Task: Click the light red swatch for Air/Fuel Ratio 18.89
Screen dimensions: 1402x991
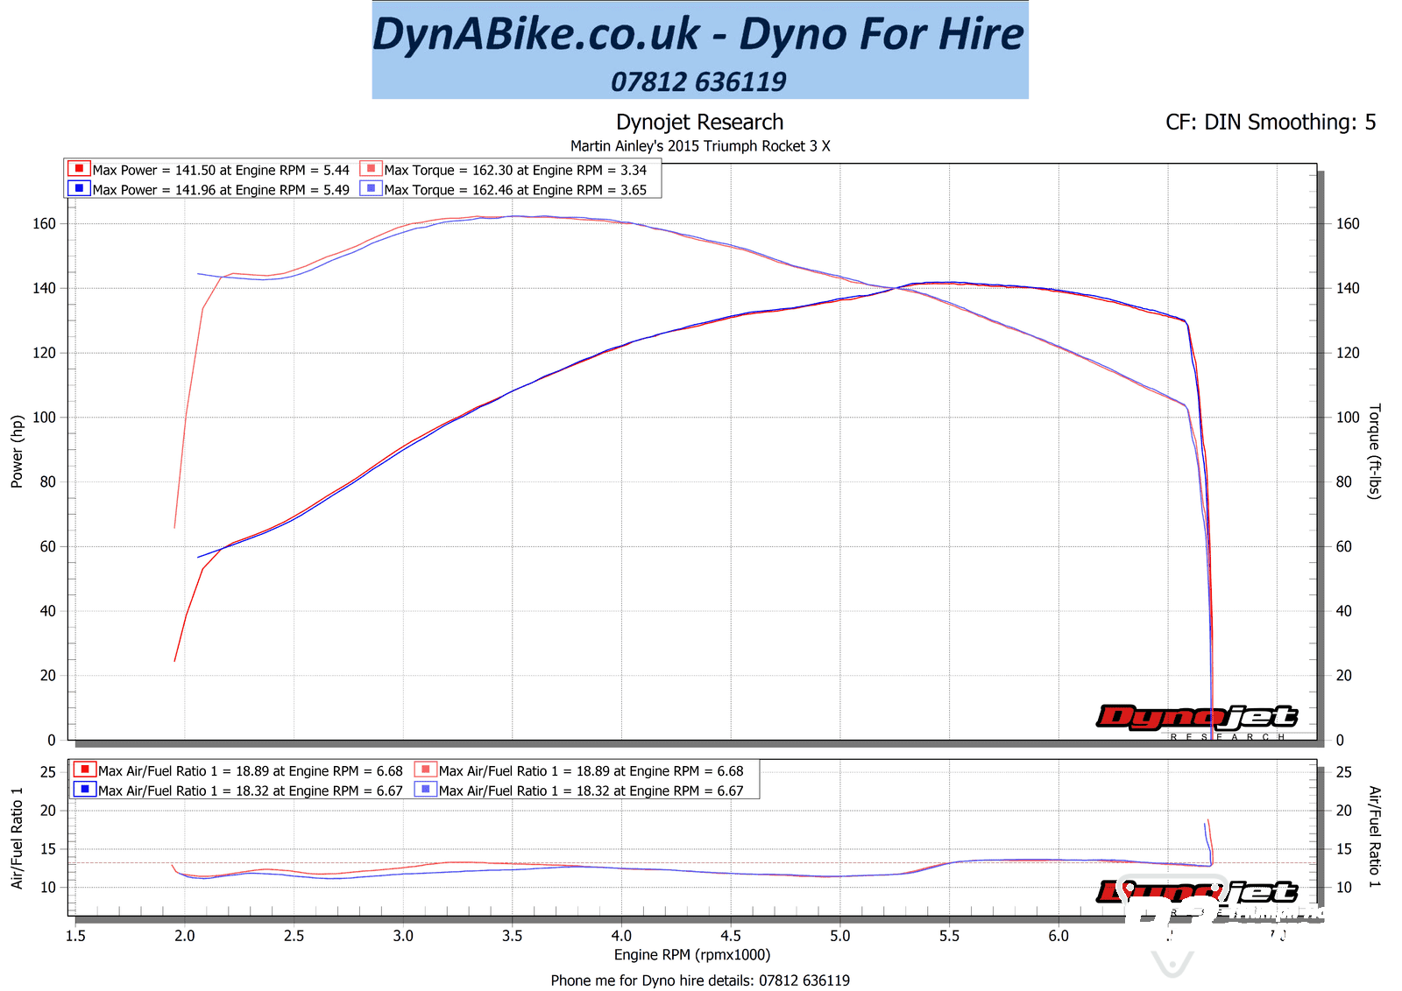Action: point(425,770)
